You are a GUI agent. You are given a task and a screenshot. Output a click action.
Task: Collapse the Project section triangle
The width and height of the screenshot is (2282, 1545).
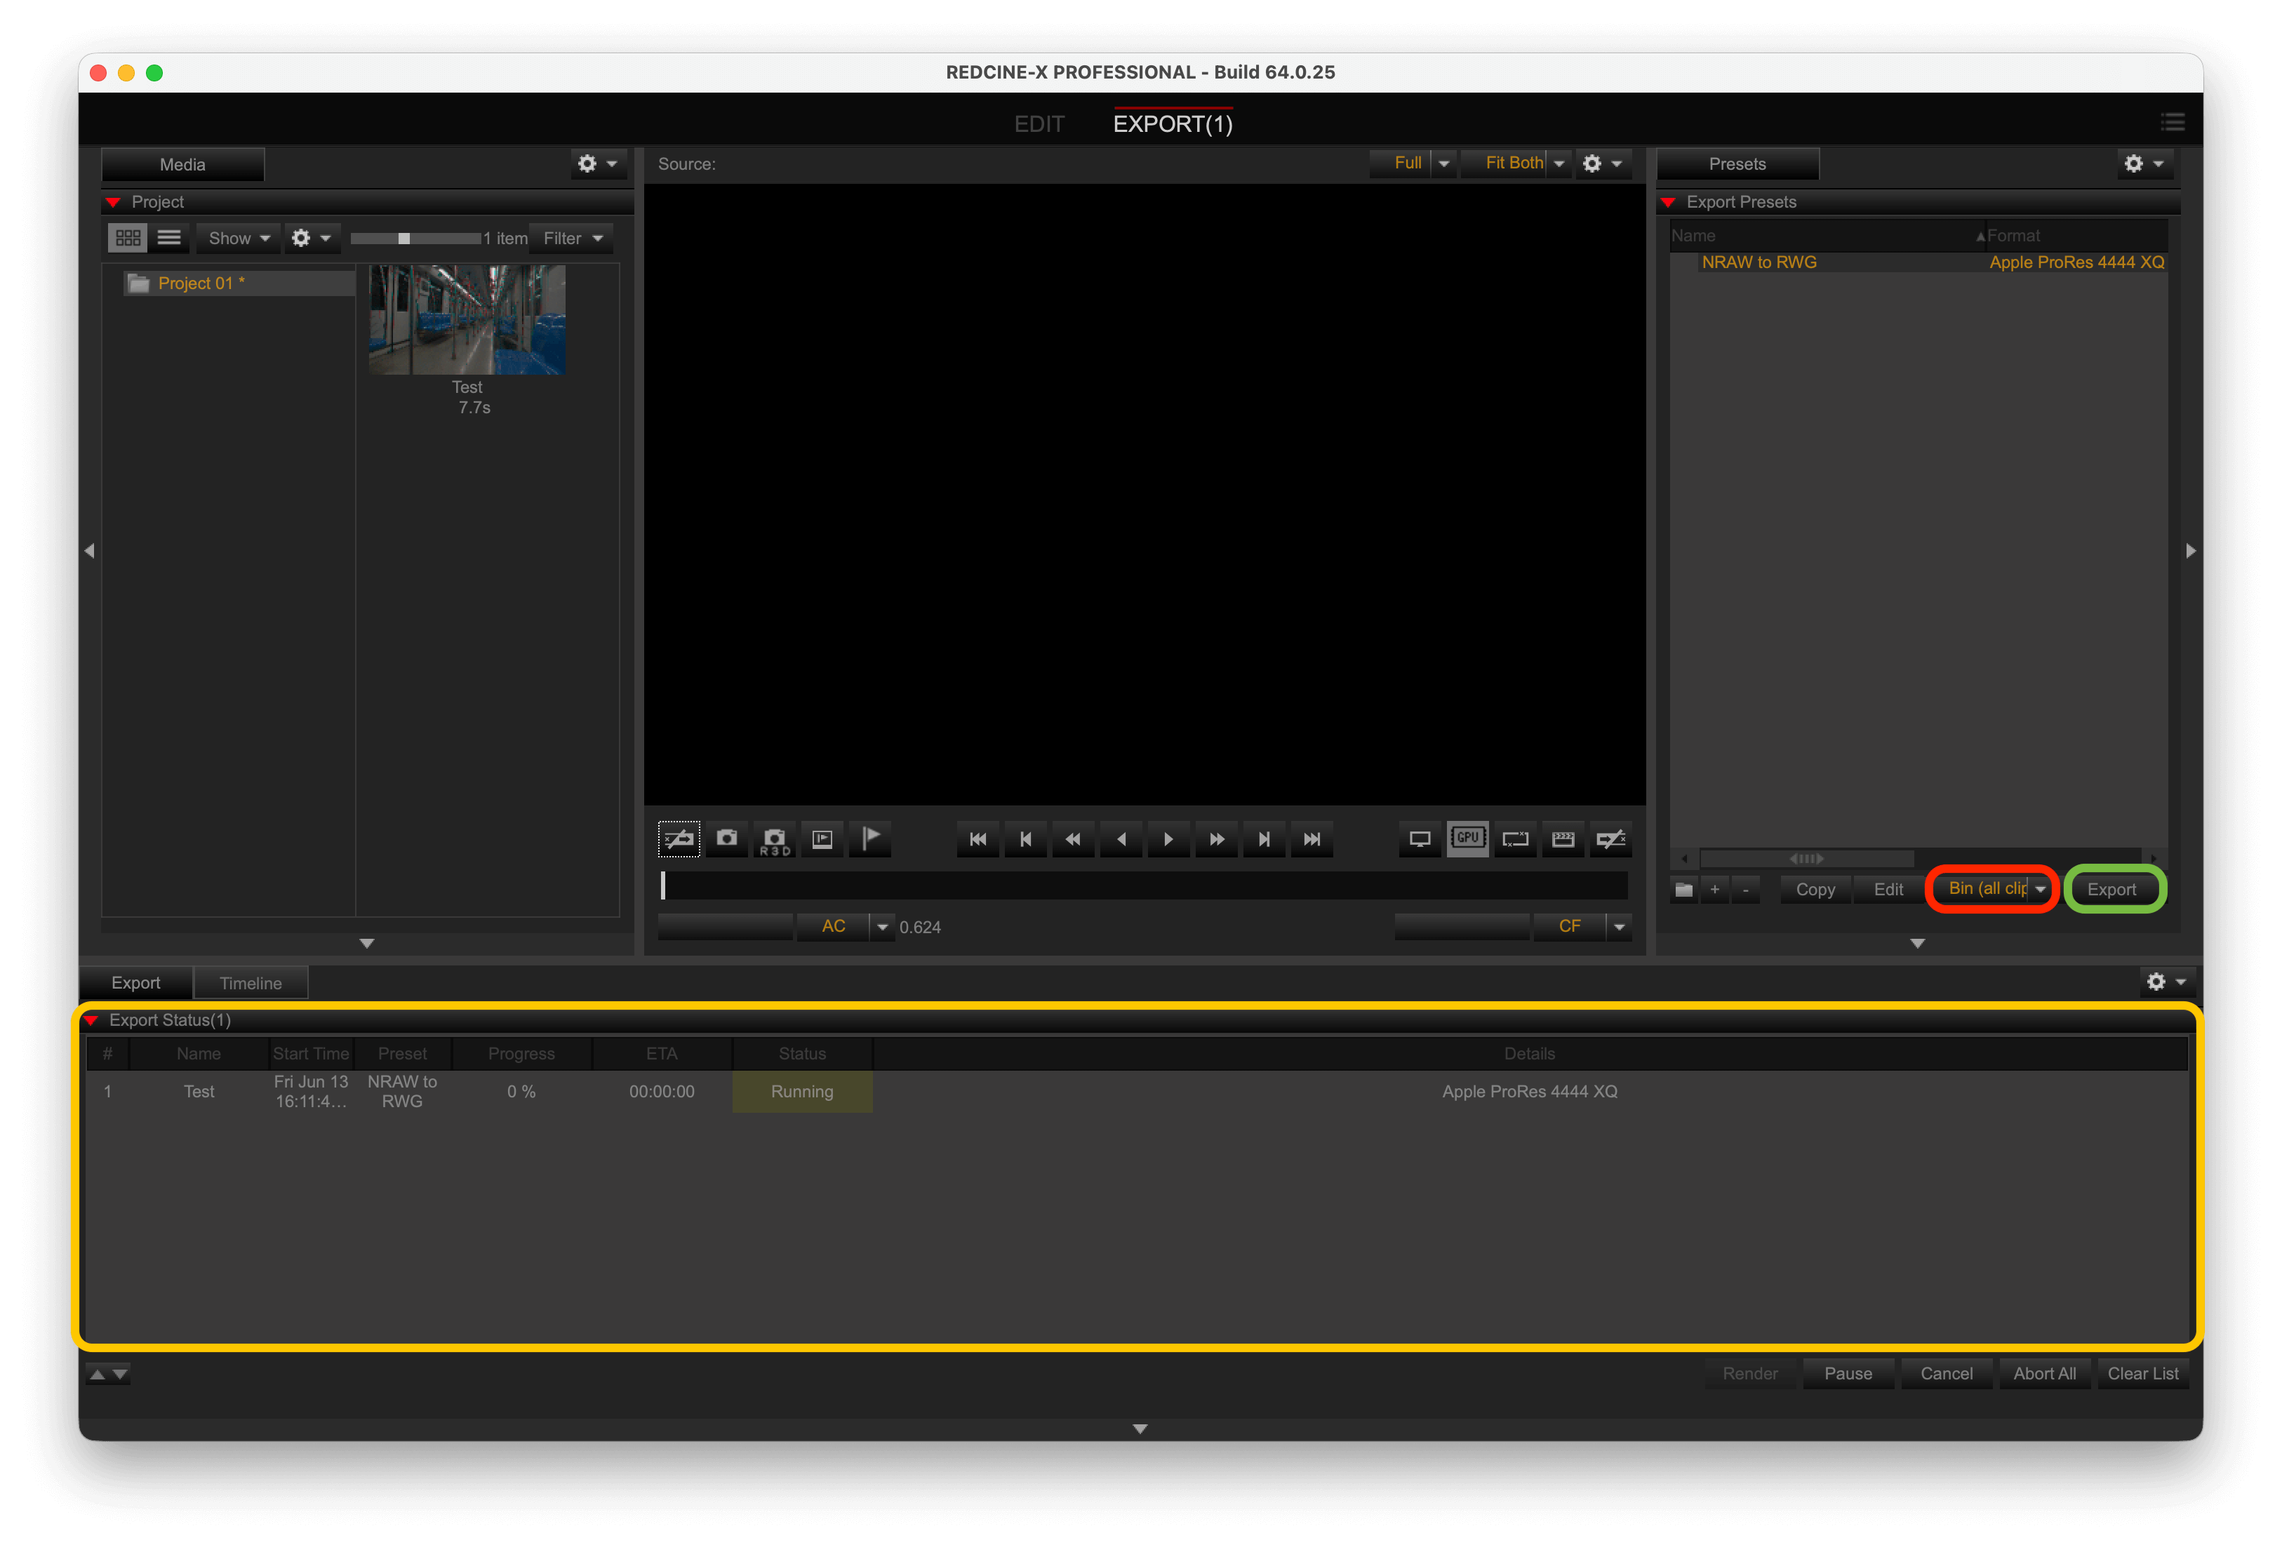(113, 202)
